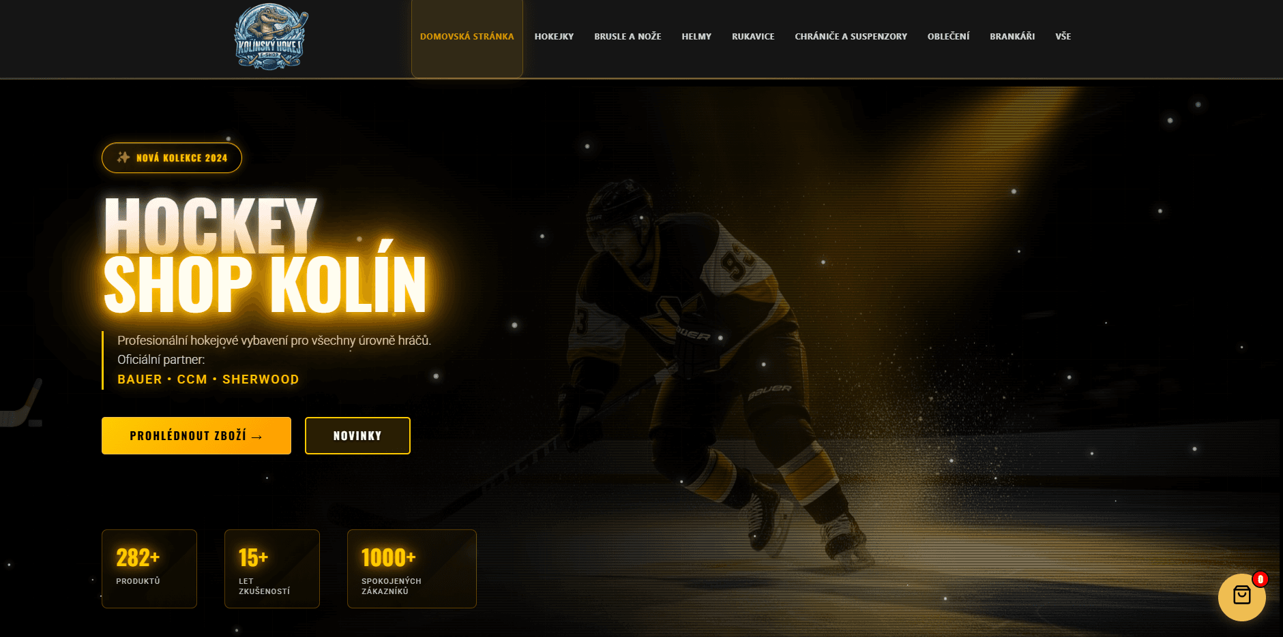Select the Helmy navigation link
Image resolution: width=1283 pixels, height=637 pixels.
696,37
